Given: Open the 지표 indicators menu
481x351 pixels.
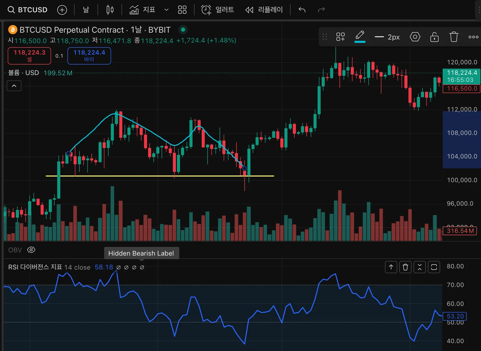Looking at the screenshot, I should click(x=142, y=10).
